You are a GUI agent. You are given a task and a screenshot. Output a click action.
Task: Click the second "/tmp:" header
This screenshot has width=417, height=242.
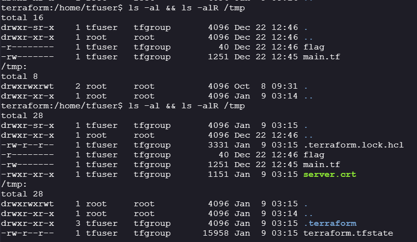pos(12,184)
